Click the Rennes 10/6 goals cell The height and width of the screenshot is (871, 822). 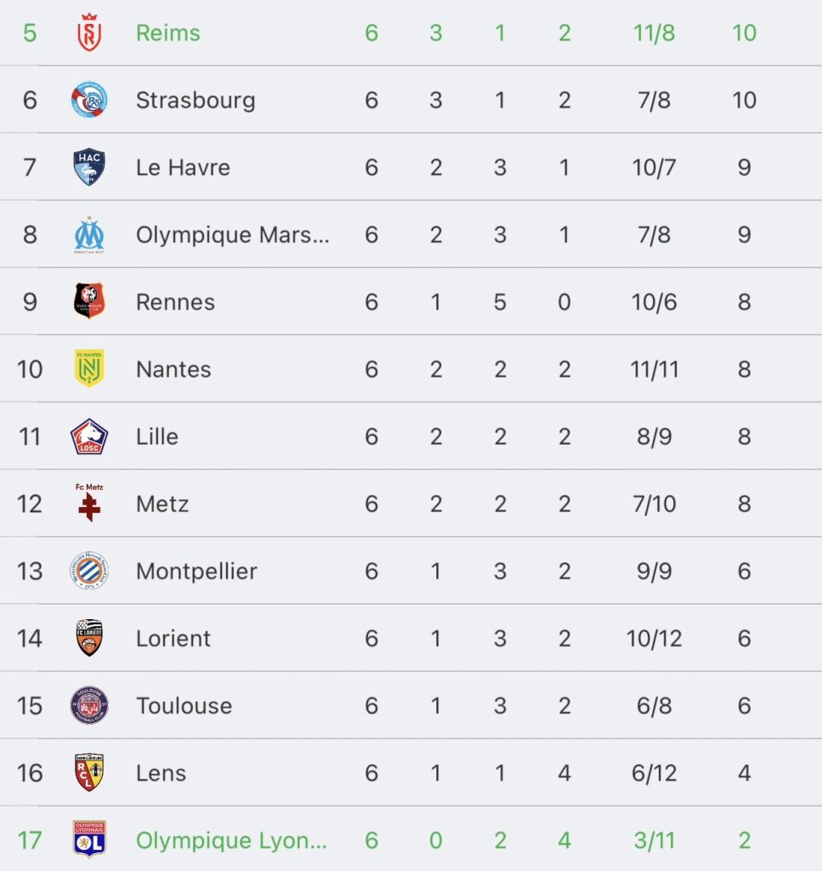[655, 302]
